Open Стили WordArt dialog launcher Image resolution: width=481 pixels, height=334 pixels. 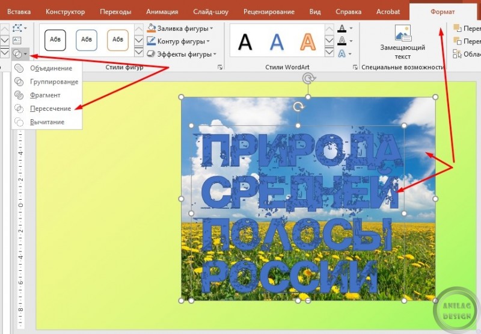(x=355, y=67)
